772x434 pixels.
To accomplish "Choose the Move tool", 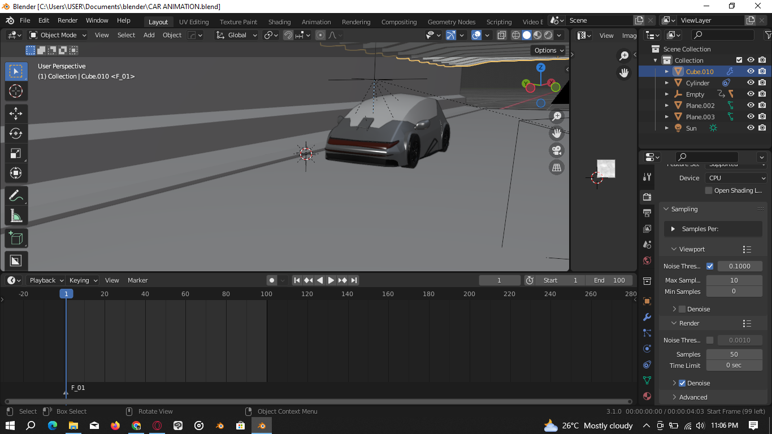I will tap(16, 113).
